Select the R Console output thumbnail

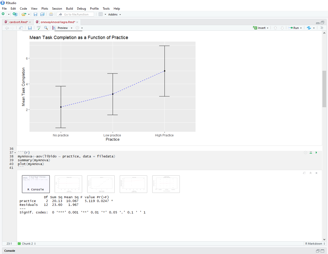pyautogui.click(x=36, y=184)
